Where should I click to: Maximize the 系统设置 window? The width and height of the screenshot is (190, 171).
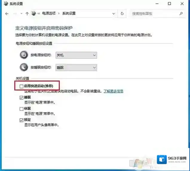click(169, 4)
